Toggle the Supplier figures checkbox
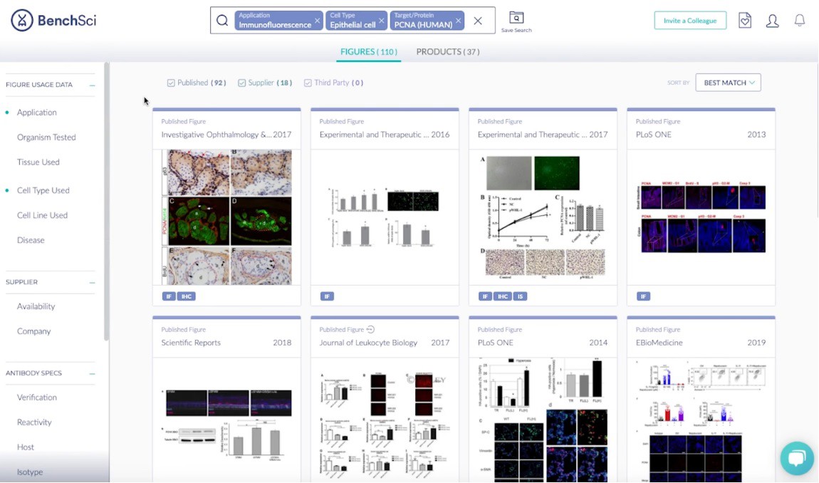 coord(242,83)
